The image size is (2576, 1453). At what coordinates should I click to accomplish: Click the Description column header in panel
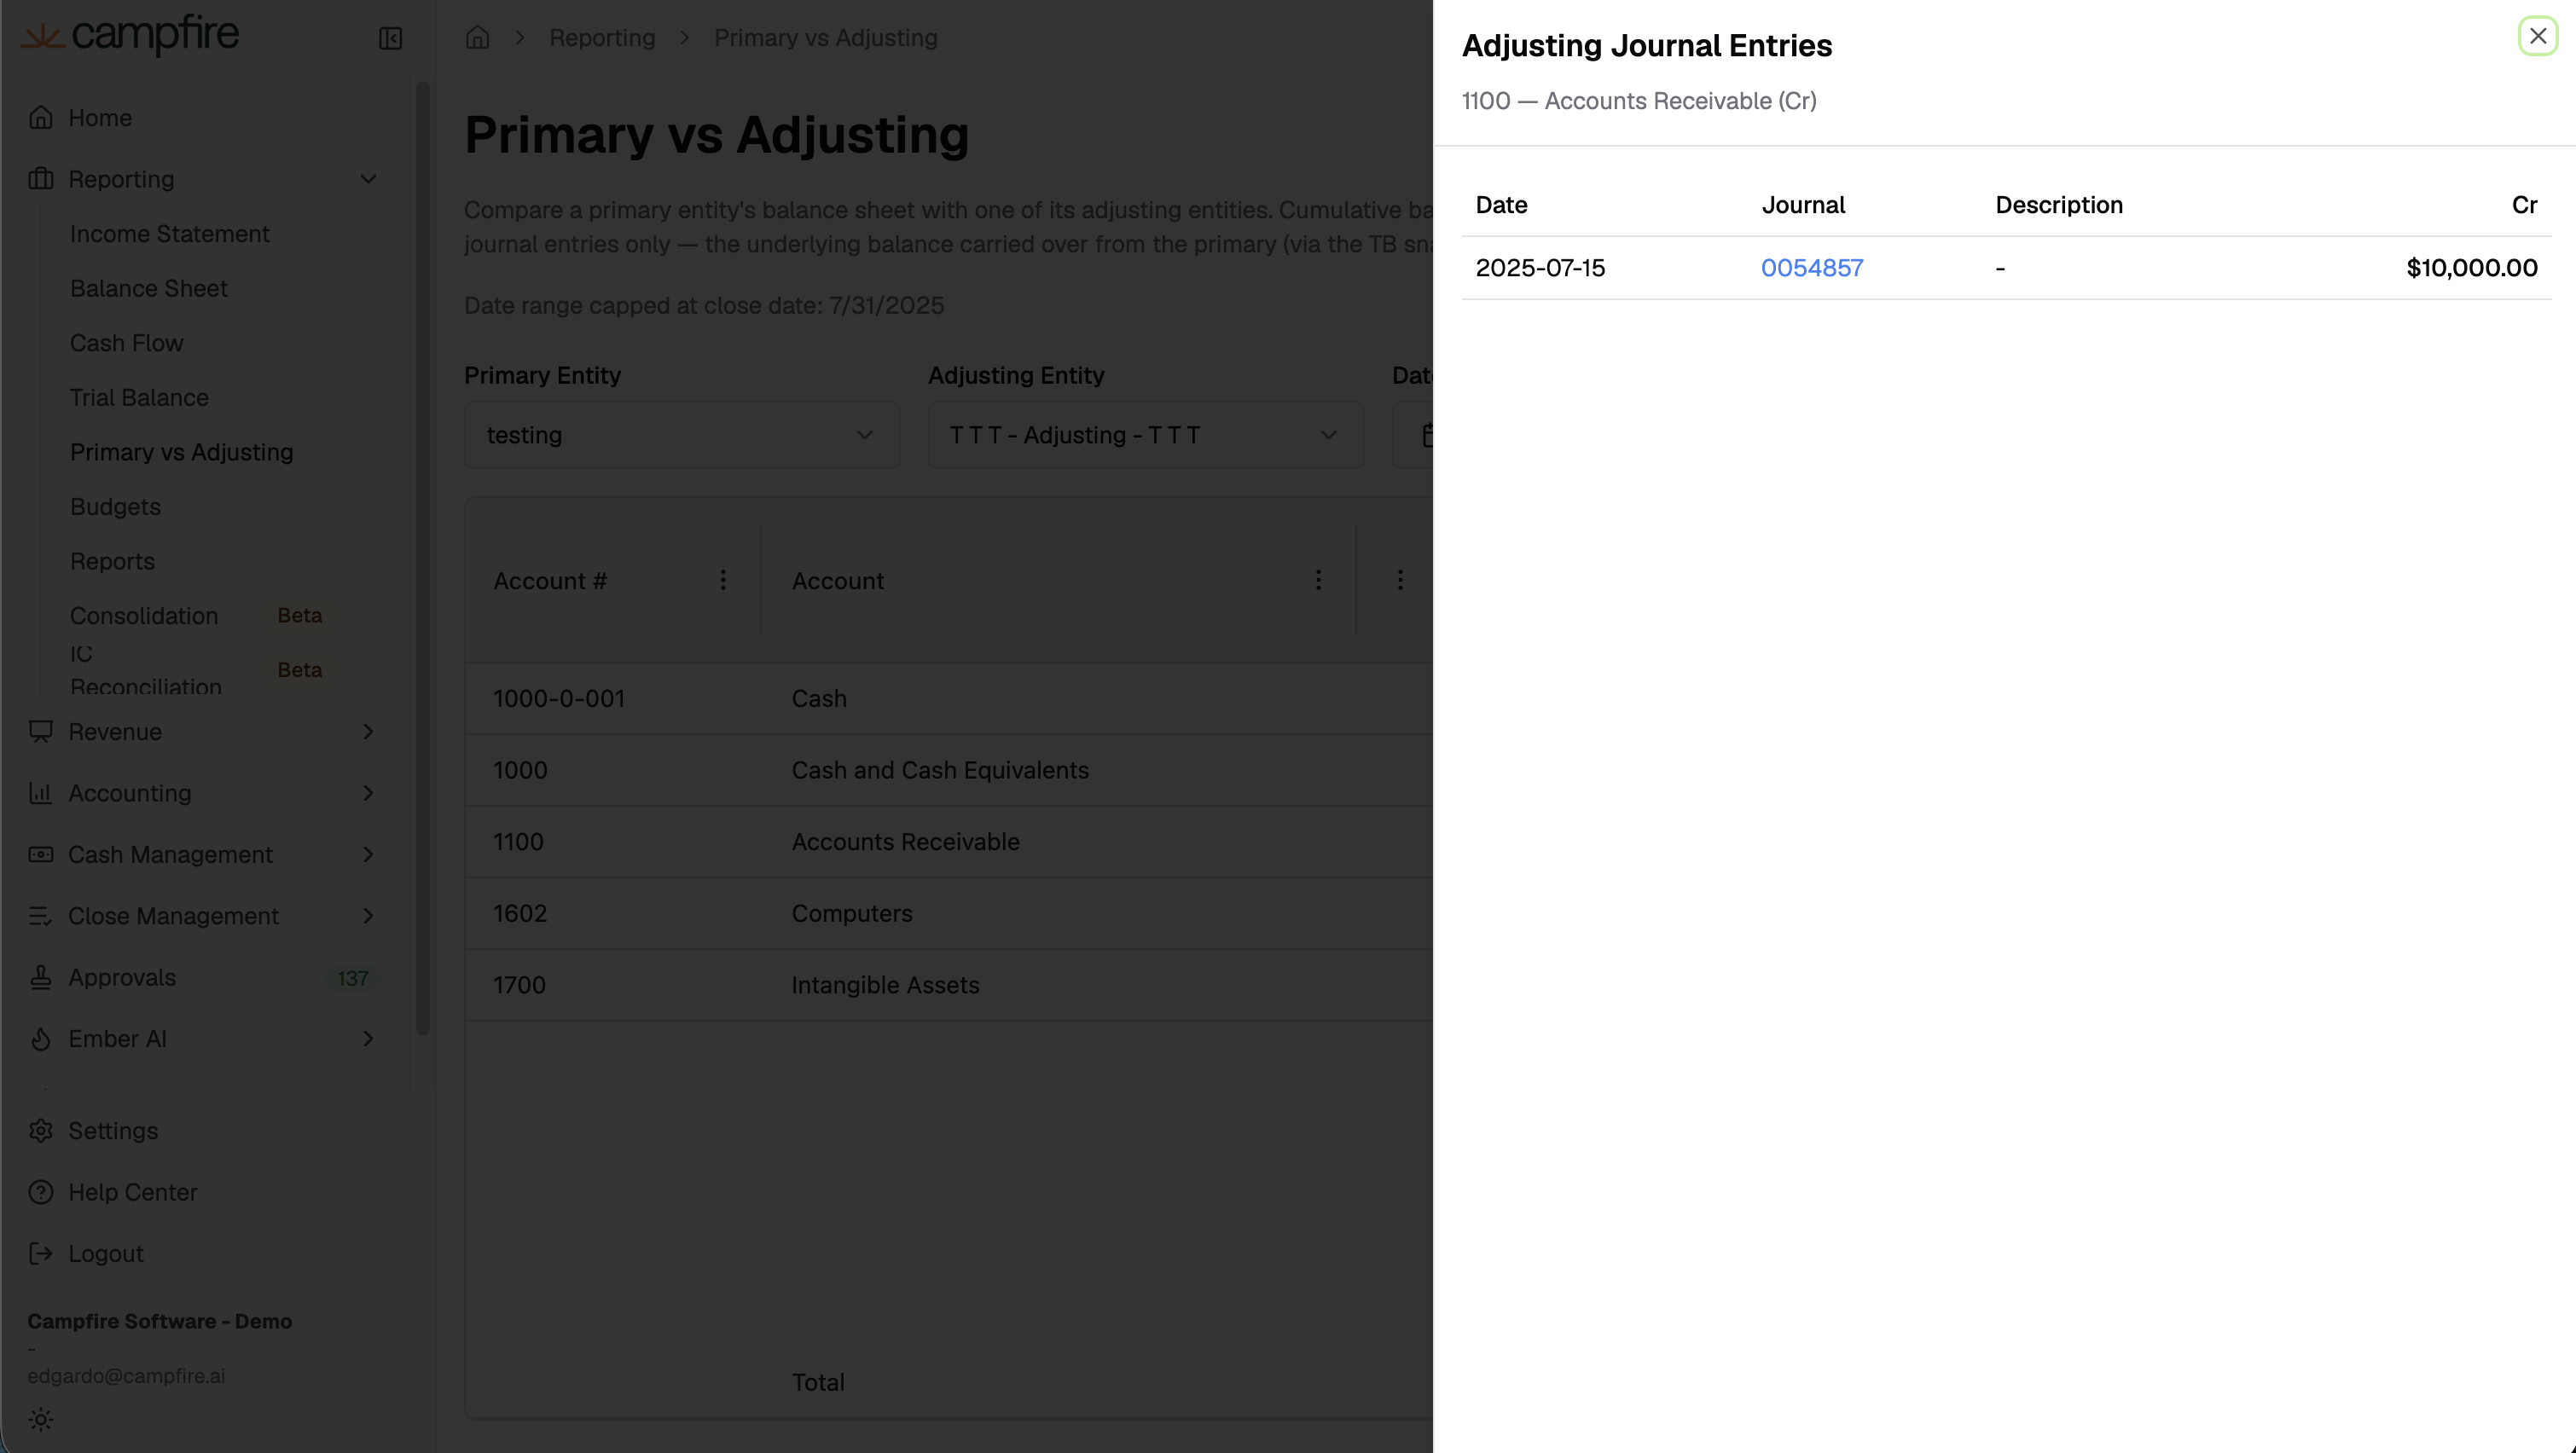(2059, 205)
